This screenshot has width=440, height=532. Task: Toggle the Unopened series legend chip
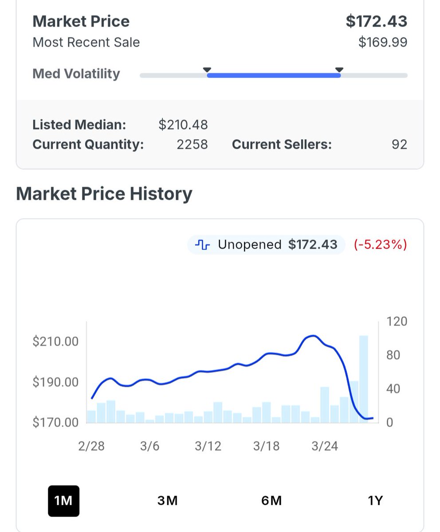266,245
